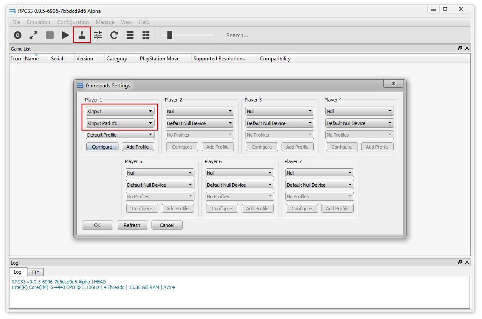482x319 pixels.
Task: Click the Intel Core CPU log line
Action: point(94,287)
